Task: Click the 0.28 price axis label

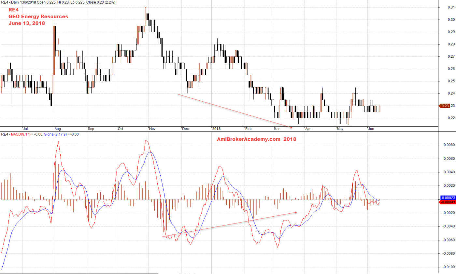Action: pos(450,44)
